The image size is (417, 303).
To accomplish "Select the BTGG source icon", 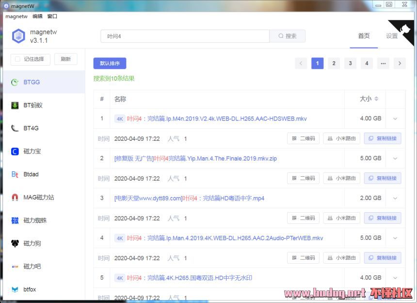I will [x=15, y=83].
